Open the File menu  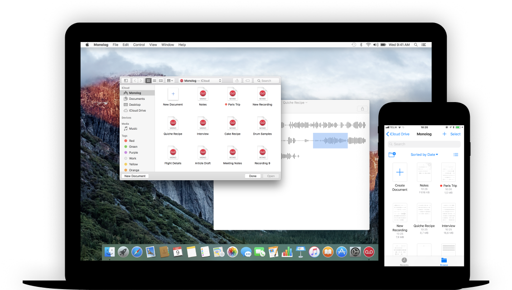(x=115, y=45)
